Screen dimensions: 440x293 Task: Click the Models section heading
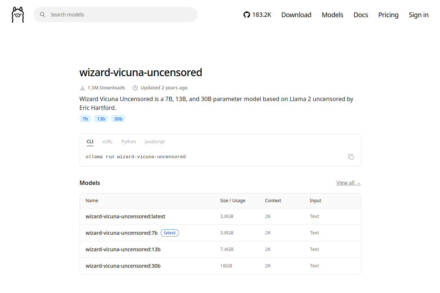pos(90,183)
